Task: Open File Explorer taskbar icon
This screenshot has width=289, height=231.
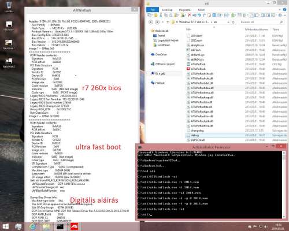Action: [46, 226]
